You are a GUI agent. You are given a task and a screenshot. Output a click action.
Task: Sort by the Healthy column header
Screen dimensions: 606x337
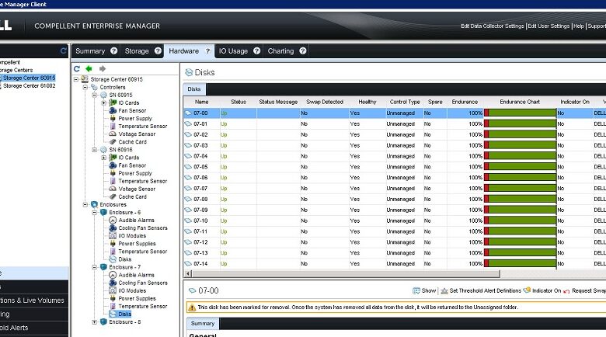(x=367, y=102)
